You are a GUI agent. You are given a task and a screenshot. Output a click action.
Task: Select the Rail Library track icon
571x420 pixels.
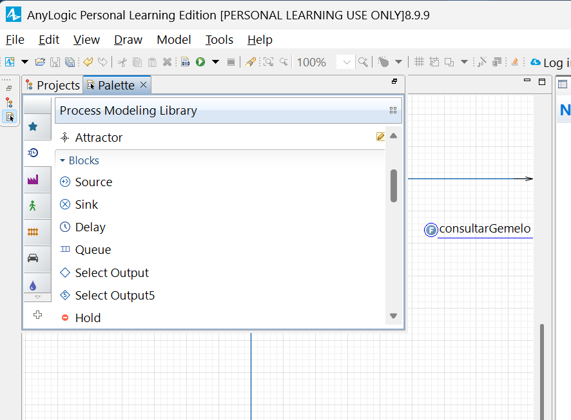coord(33,232)
